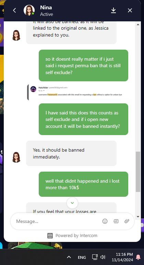The width and height of the screenshot is (144, 265).
Task: Open the notifications bell in taskbar
Action: [x=138, y=257]
